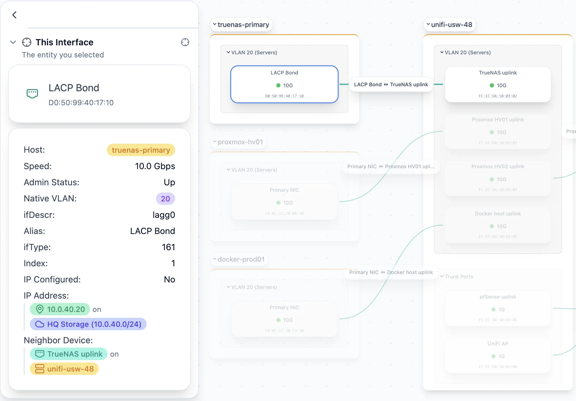Click the crosshair icon beside This Interface title

(27, 42)
